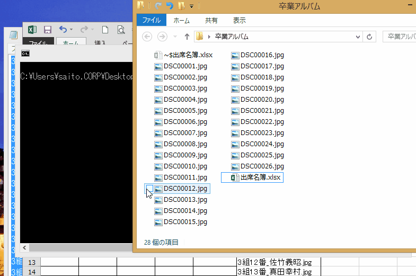Click command prompt scrollbar left arrow

[x=24, y=247]
